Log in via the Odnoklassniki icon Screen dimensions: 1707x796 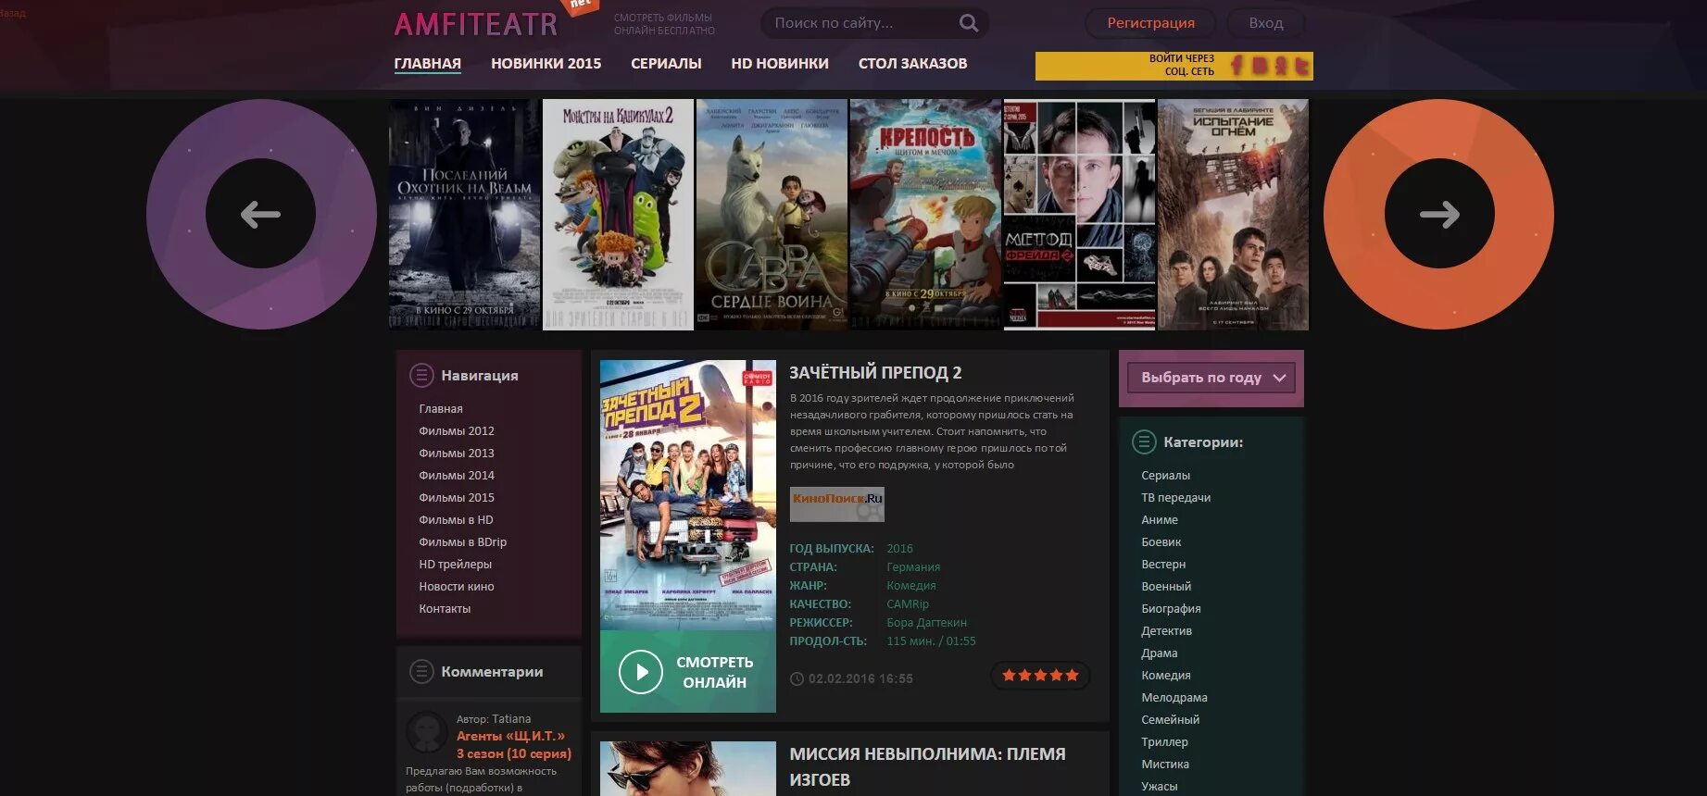(1281, 66)
